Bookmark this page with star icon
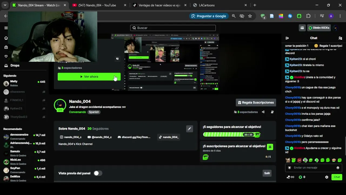Viewport: 346px width, 195px height. tap(250, 16)
